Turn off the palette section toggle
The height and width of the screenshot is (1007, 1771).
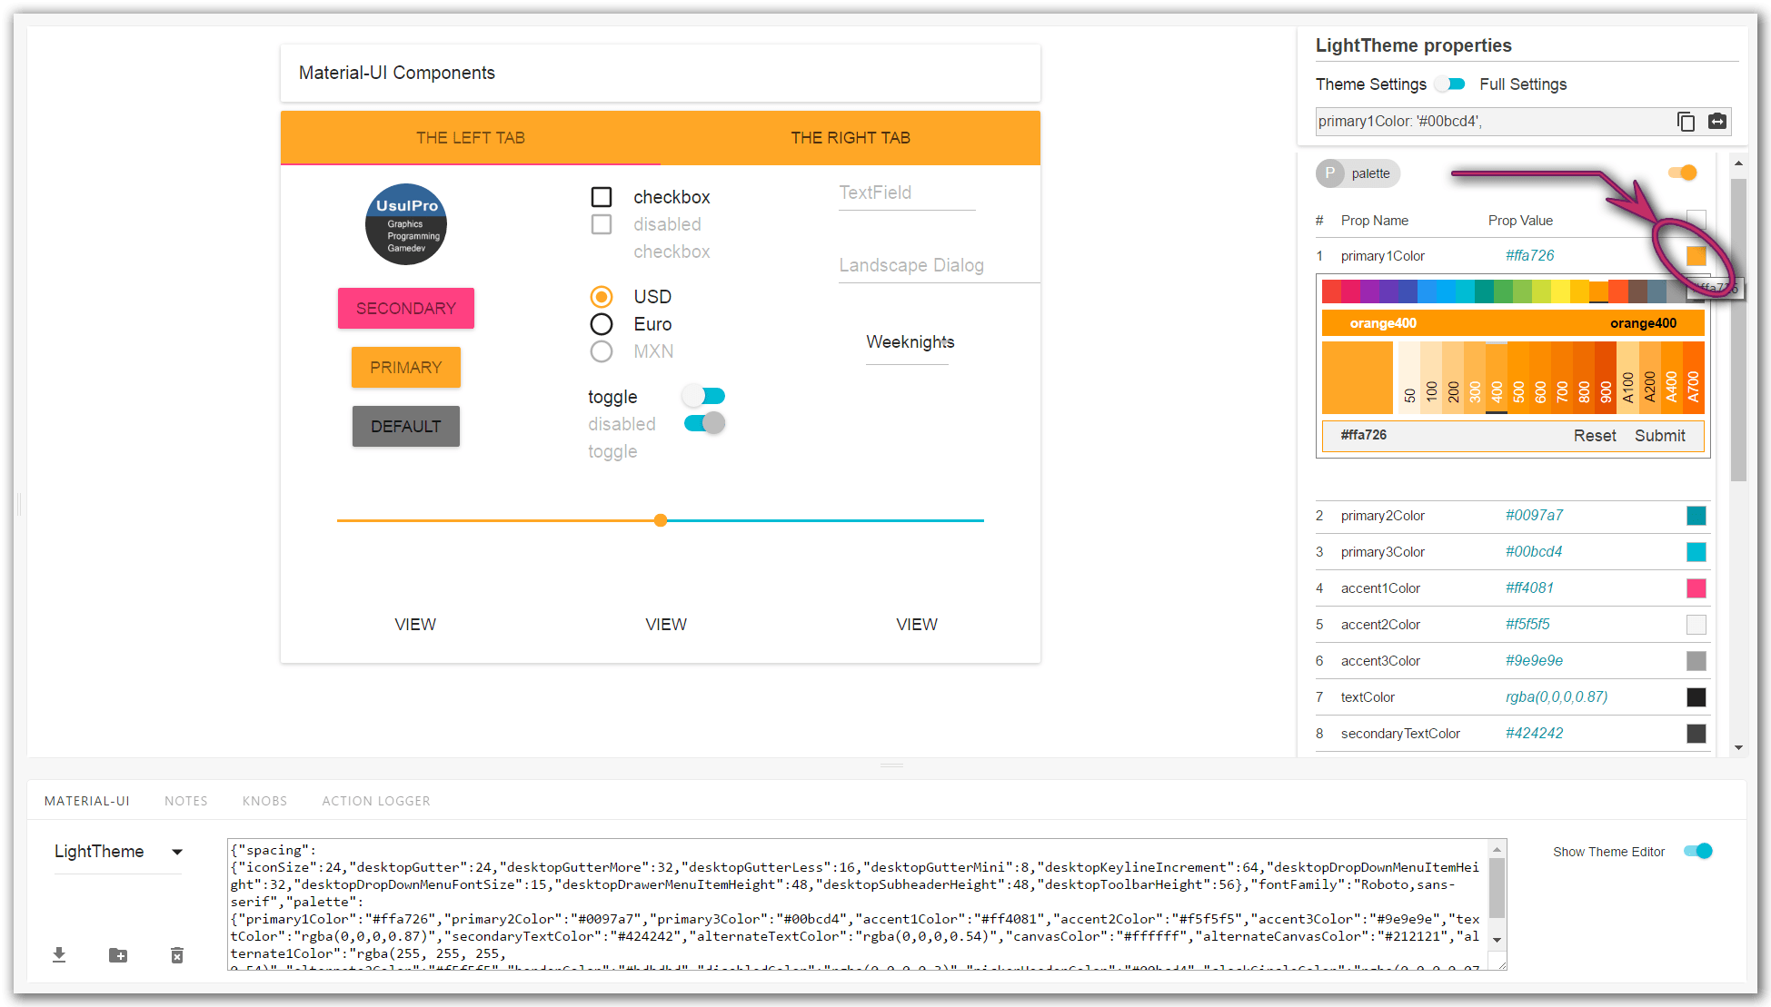click(x=1682, y=172)
